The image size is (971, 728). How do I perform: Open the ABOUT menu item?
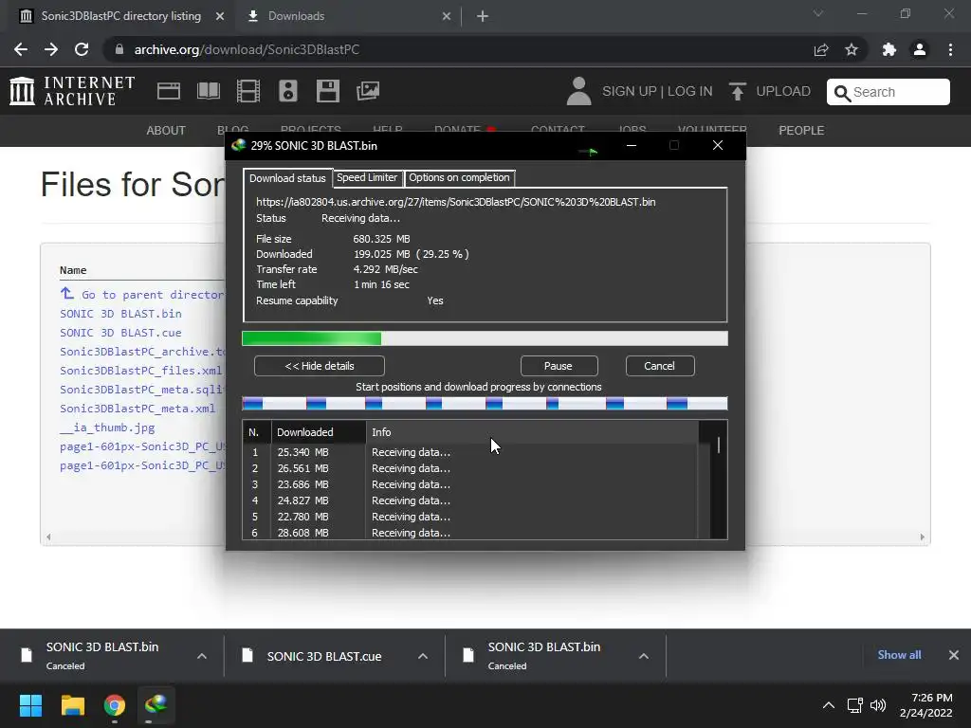166,131
